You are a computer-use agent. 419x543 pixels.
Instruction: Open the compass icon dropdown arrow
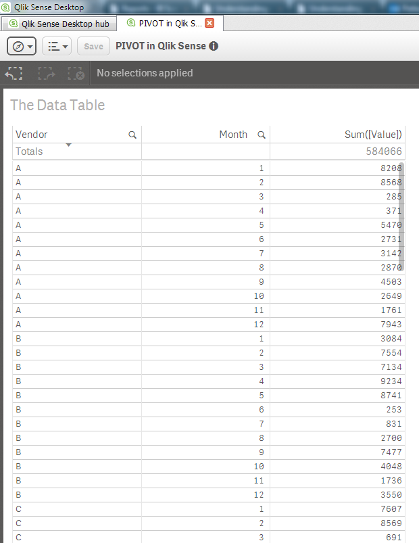point(29,46)
